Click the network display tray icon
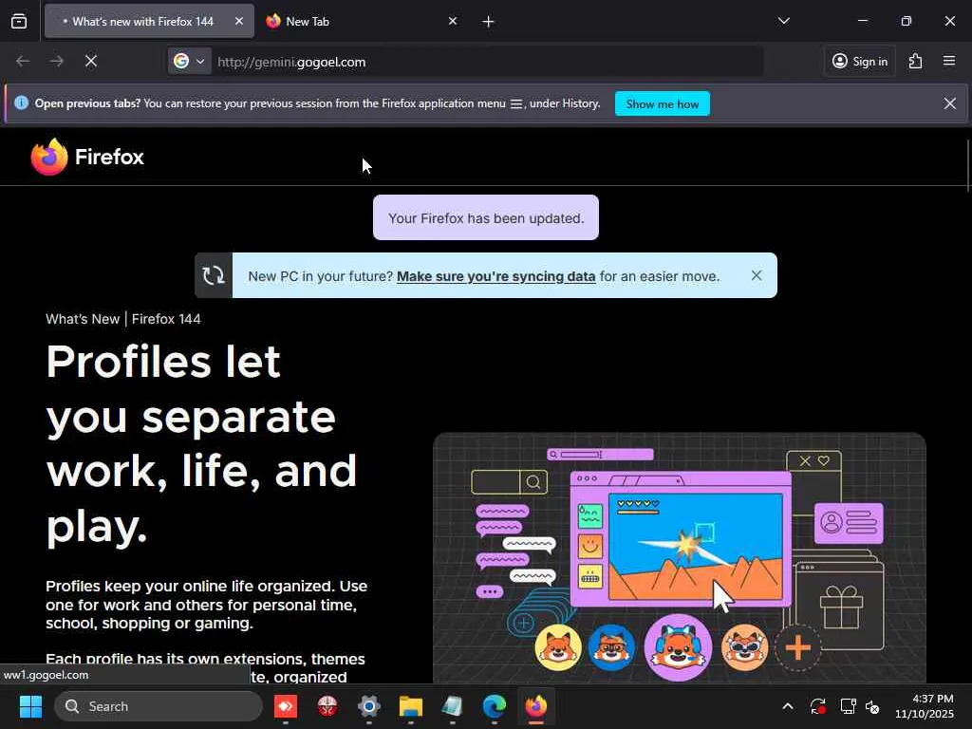This screenshot has height=729, width=972. point(848,706)
